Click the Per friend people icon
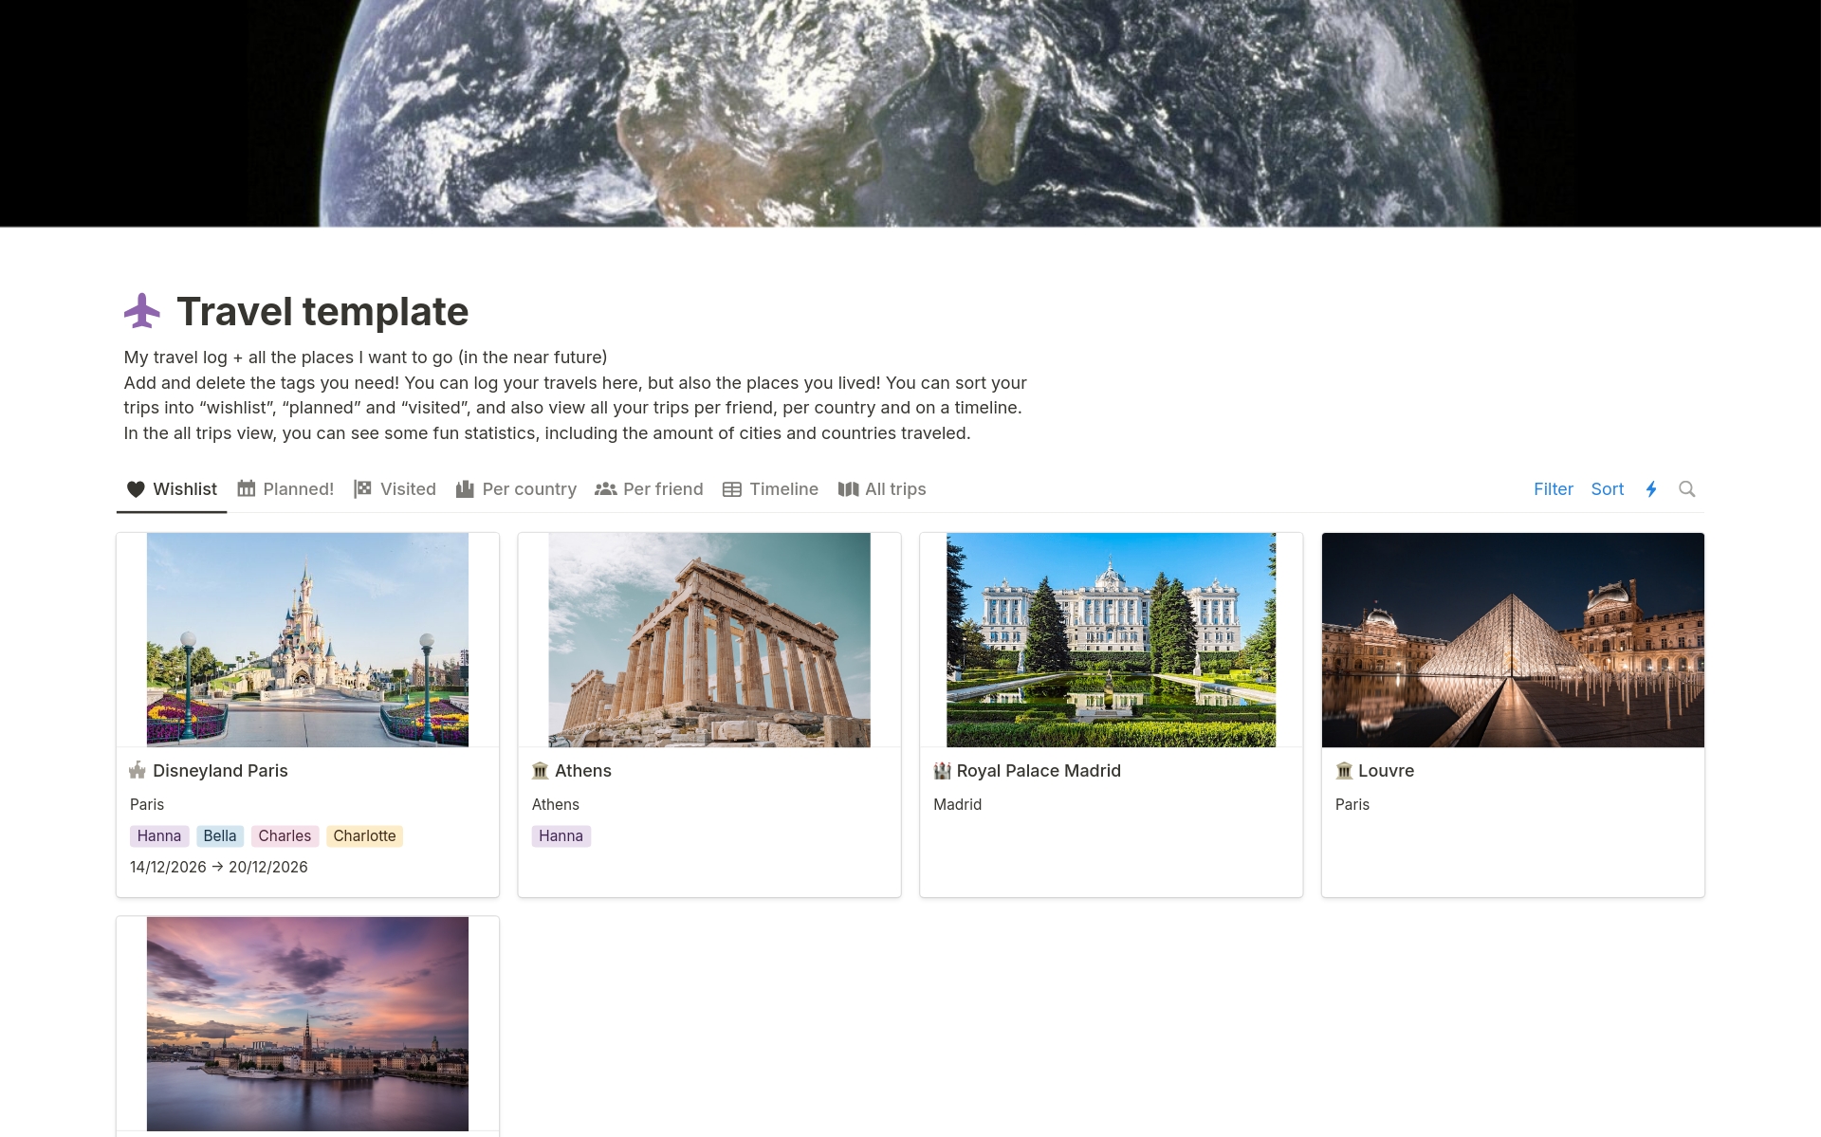 [606, 488]
